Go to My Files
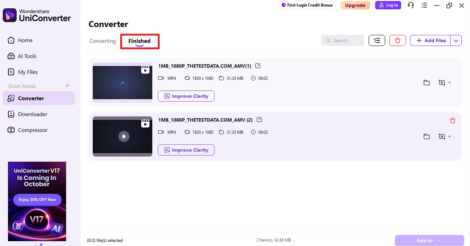Image resolution: width=470 pixels, height=246 pixels. 23,72
